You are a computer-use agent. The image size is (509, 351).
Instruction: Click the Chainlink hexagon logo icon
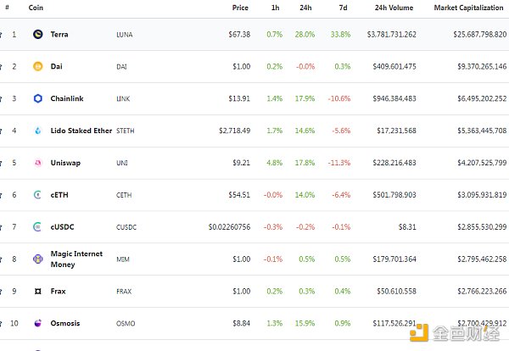(x=38, y=98)
